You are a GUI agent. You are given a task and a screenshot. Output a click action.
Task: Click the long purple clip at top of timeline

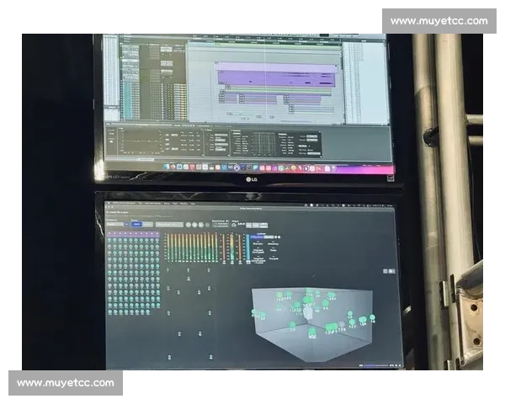pos(274,66)
